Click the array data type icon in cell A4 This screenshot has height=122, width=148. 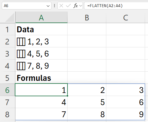21,66
